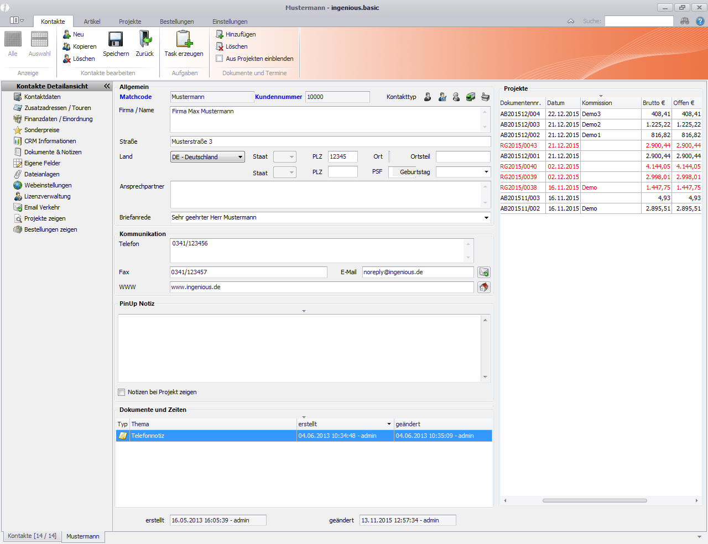Expand the Briefanrede dropdown

(486, 218)
